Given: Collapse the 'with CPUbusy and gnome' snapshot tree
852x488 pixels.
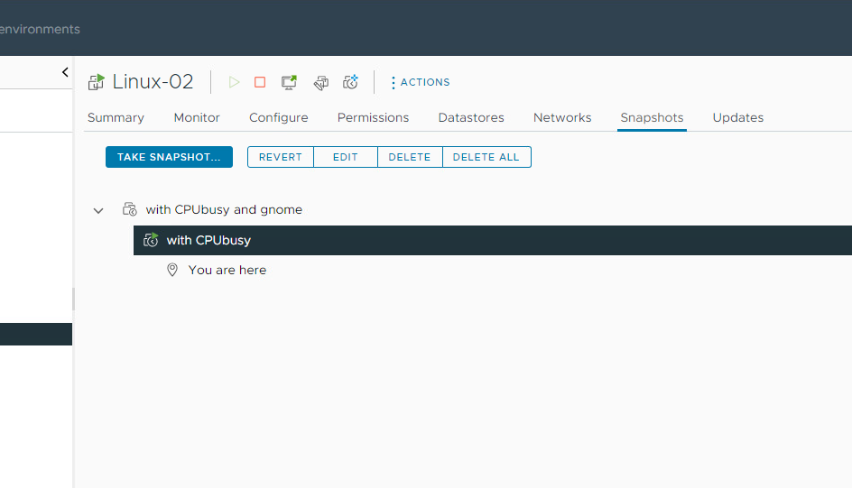Looking at the screenshot, I should point(98,210).
